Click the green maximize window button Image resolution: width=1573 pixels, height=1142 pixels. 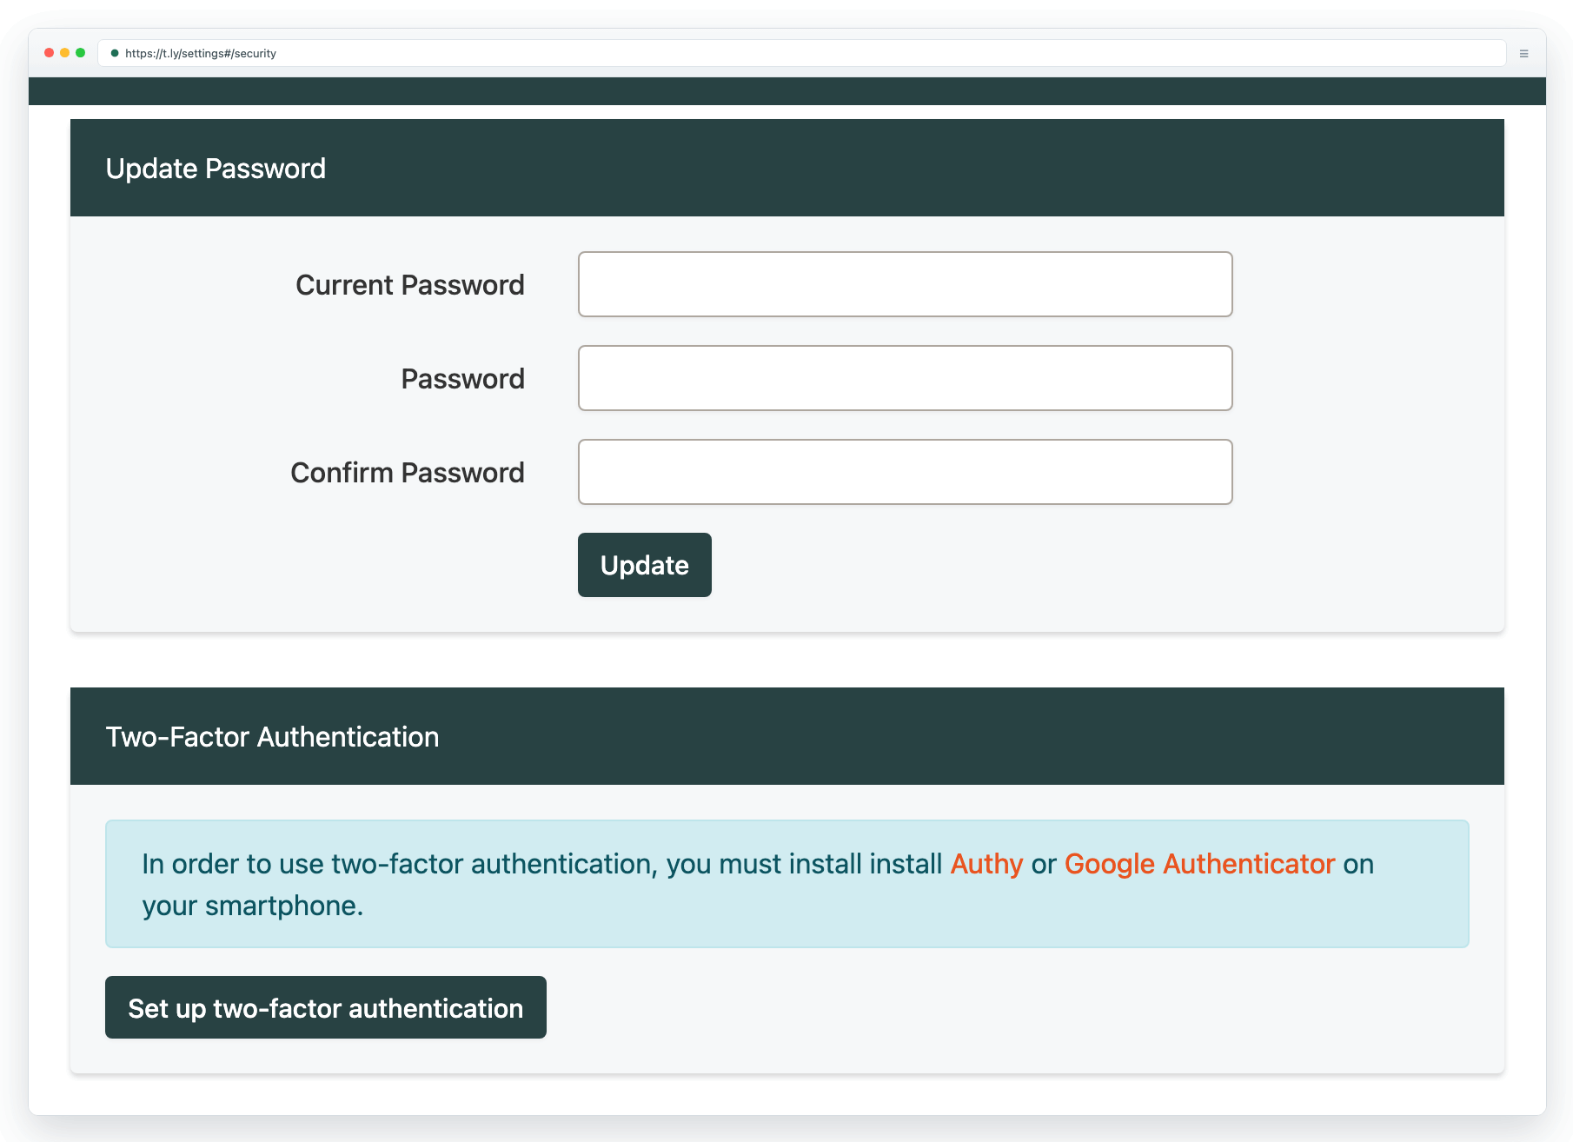[80, 53]
